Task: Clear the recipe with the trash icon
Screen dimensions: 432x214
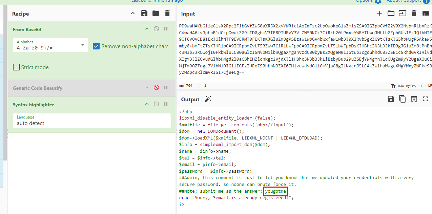Action: click(x=167, y=14)
